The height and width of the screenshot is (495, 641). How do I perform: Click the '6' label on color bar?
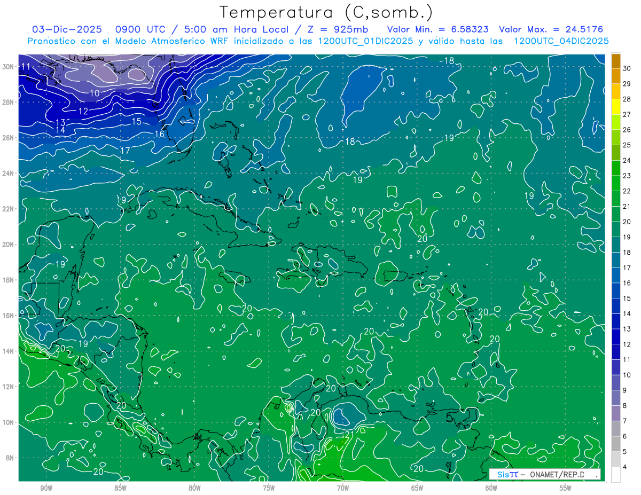click(625, 436)
